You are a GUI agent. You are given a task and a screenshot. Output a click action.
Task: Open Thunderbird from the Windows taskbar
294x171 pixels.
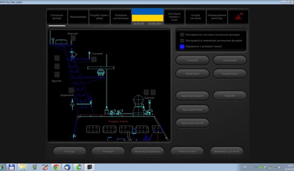67,167
